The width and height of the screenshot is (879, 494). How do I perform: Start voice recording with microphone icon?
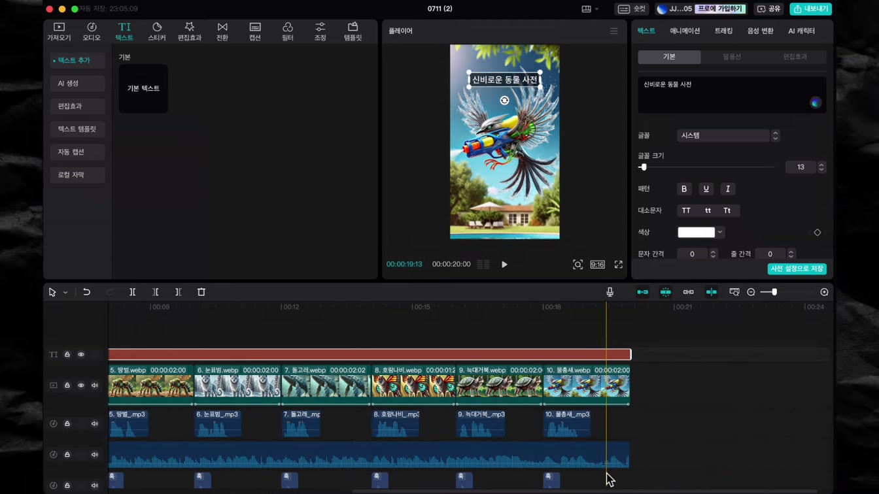click(610, 292)
